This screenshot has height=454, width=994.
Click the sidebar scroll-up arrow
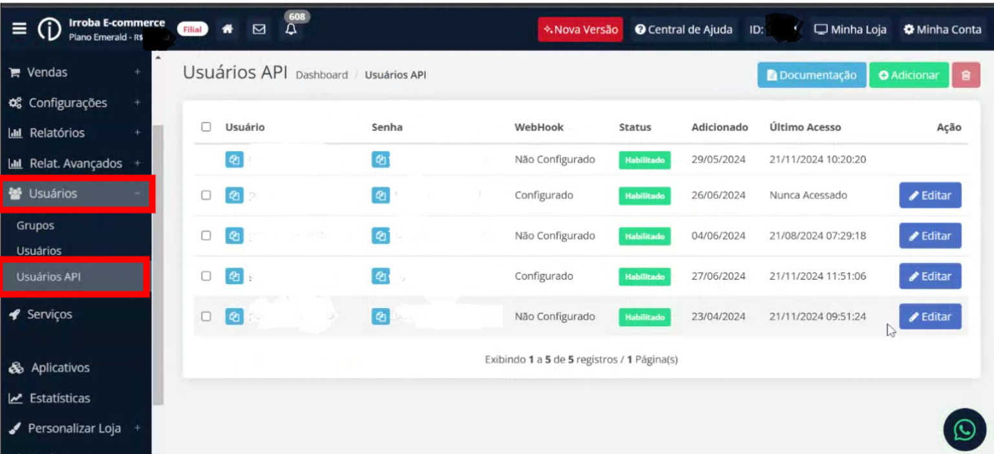[158, 59]
